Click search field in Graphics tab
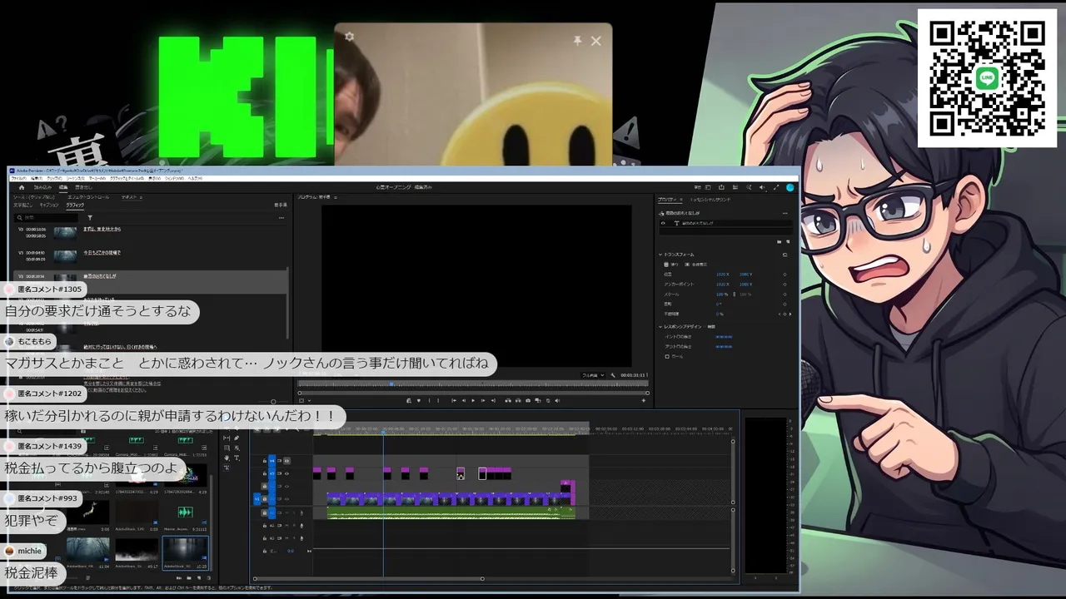This screenshot has width=1066, height=599. [47, 218]
